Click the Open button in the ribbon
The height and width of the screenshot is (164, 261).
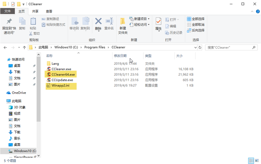172,20
